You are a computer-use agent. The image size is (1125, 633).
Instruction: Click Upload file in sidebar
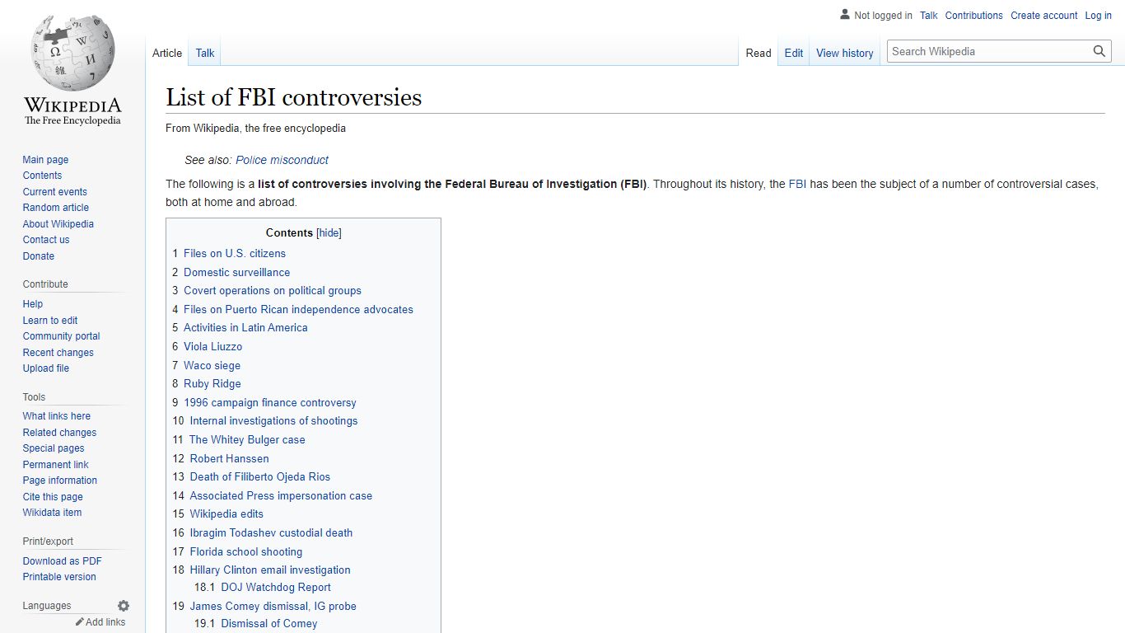click(x=46, y=368)
